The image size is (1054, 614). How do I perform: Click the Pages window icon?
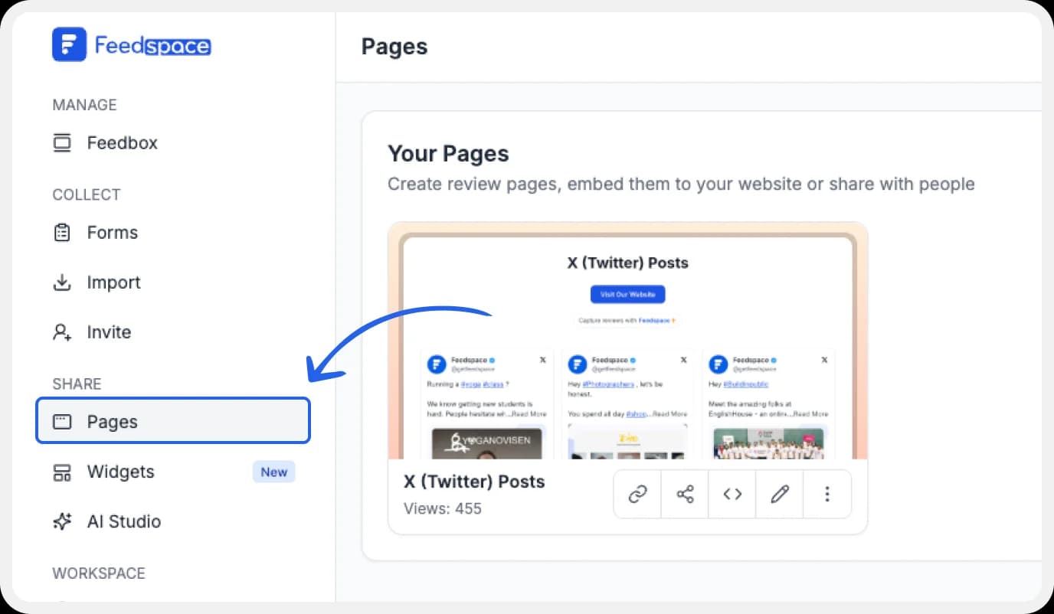click(x=61, y=420)
